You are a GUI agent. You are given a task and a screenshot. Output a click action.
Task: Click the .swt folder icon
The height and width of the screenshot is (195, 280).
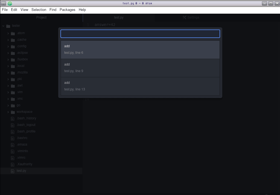13,86
